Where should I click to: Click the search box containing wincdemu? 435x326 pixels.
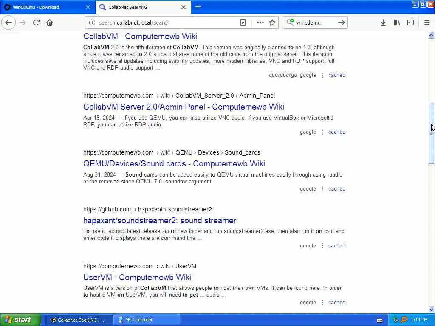click(x=315, y=22)
